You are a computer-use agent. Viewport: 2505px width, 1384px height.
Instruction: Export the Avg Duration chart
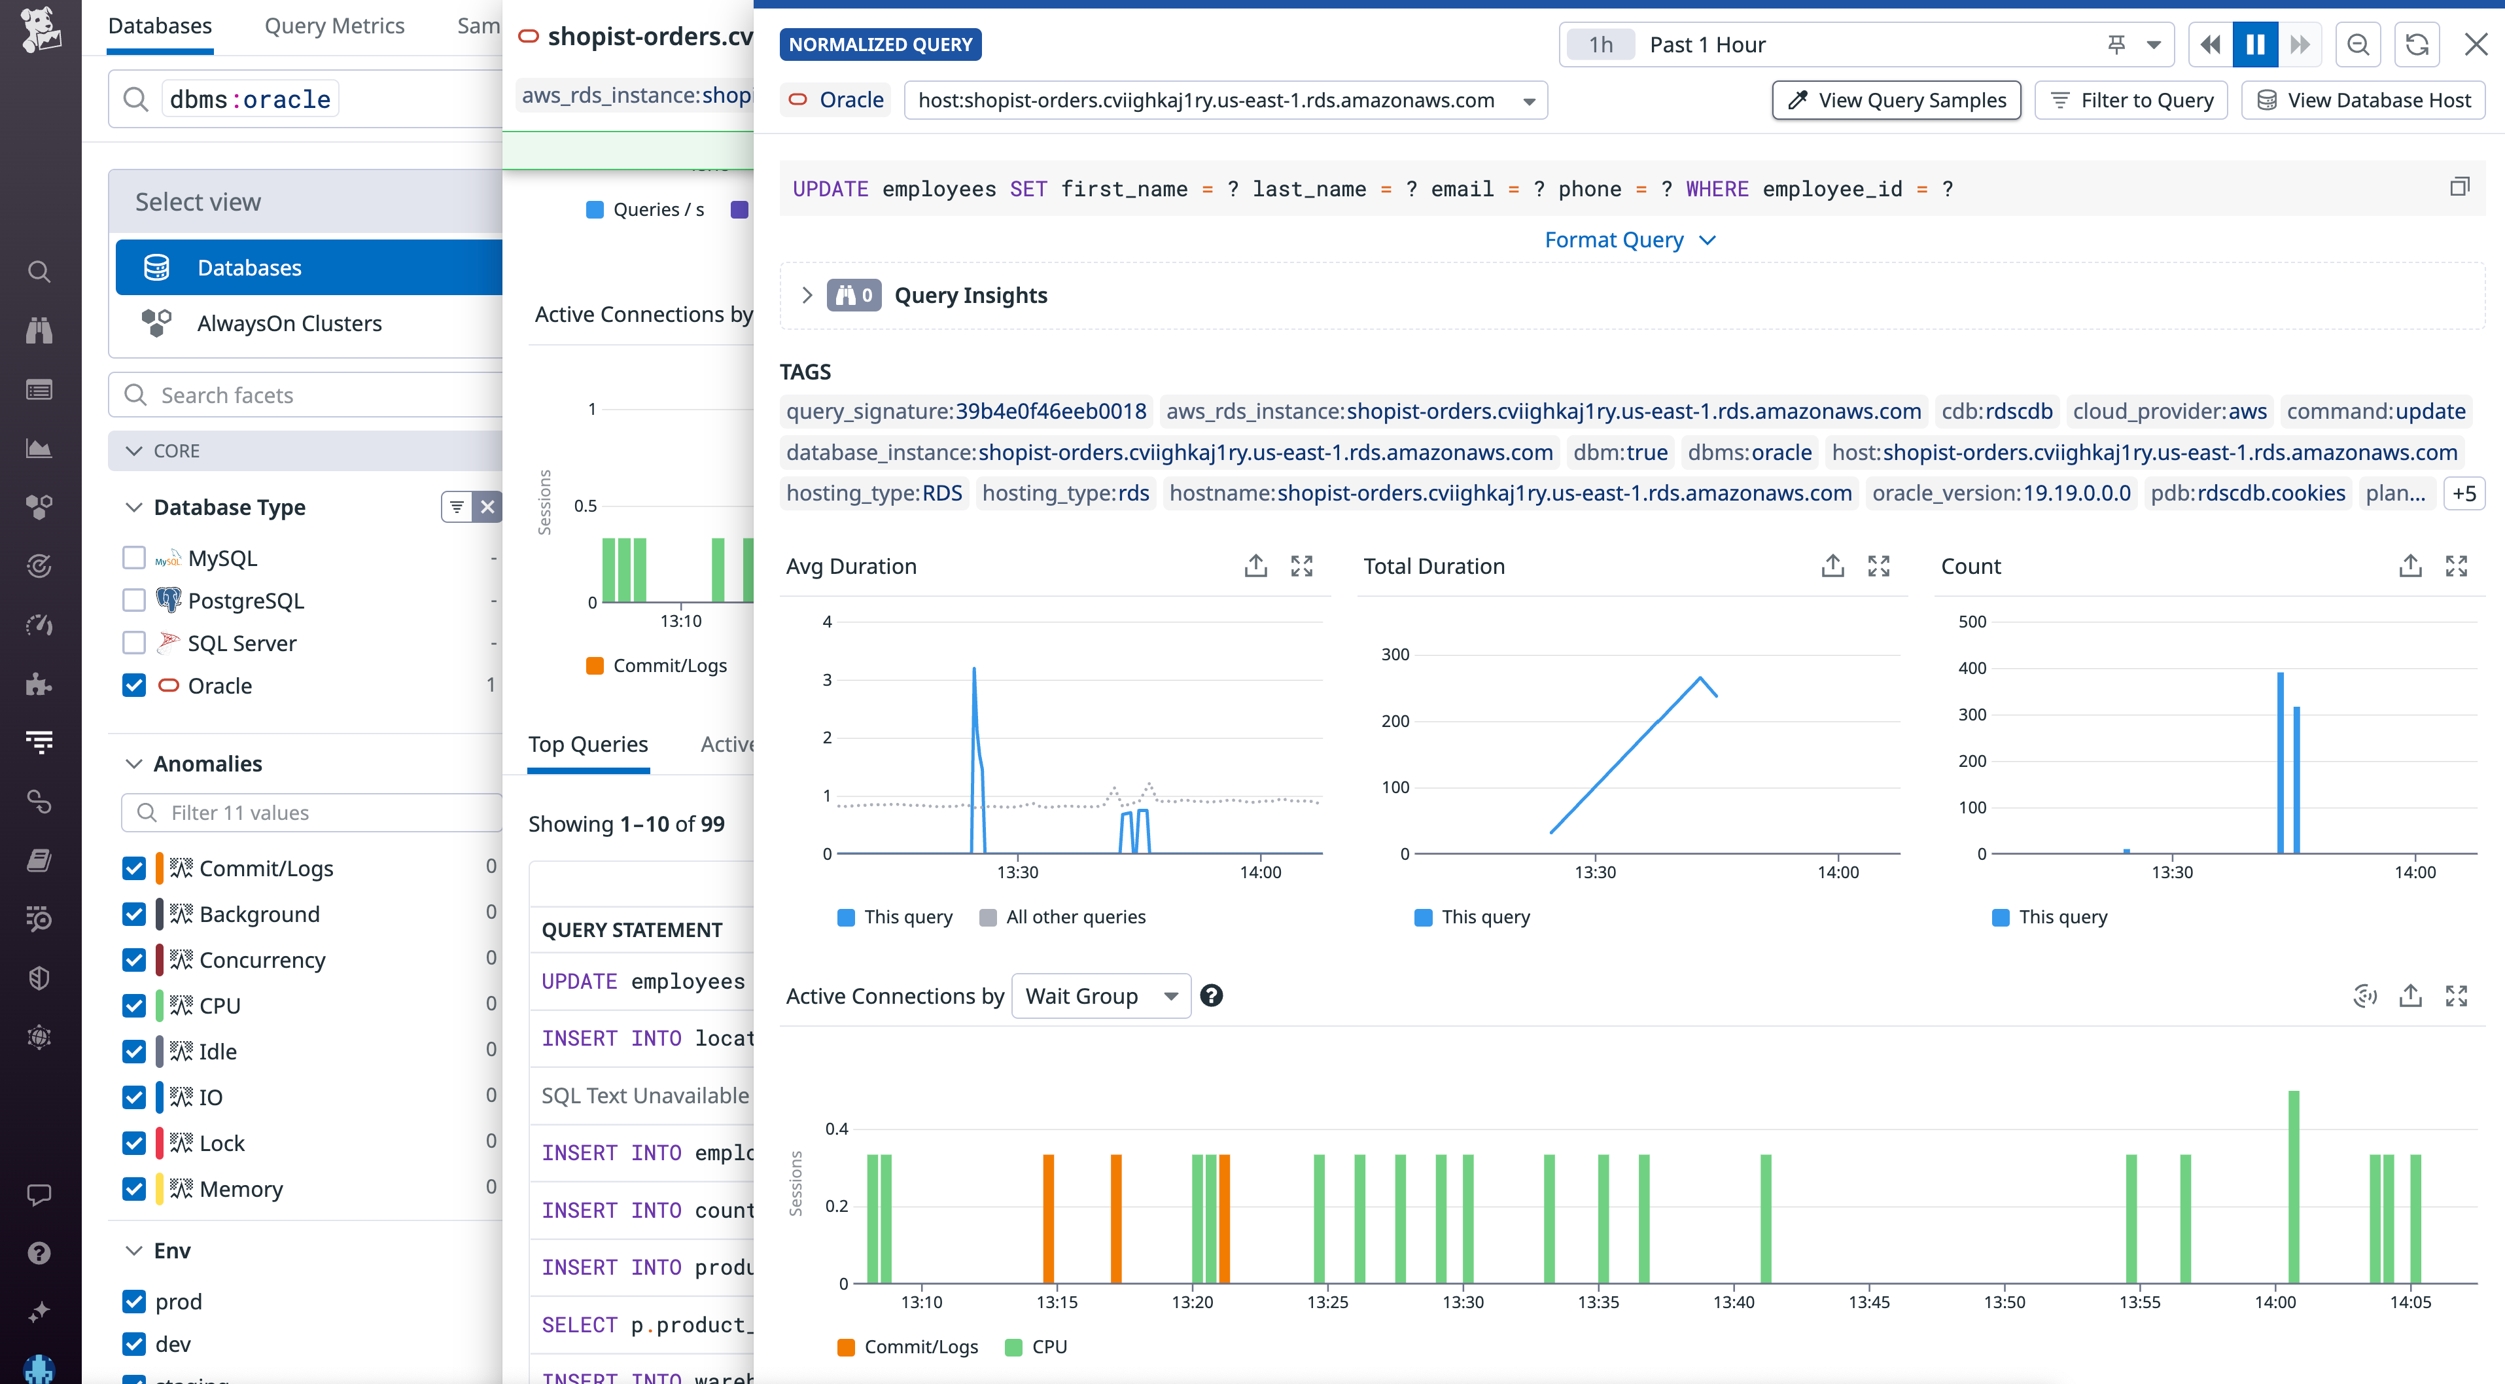tap(1255, 565)
